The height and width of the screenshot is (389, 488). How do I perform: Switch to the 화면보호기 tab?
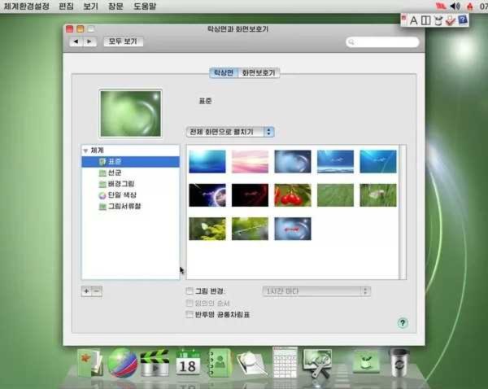(259, 73)
